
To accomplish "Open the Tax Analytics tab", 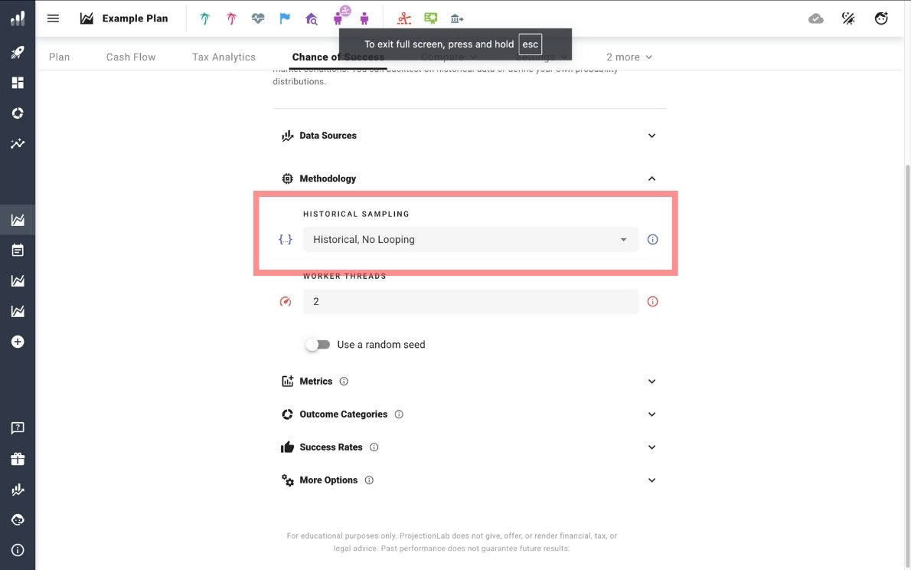I will click(x=224, y=57).
